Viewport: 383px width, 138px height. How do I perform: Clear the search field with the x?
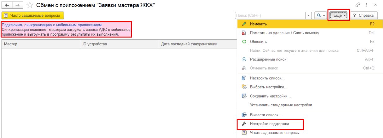coord(309,15)
